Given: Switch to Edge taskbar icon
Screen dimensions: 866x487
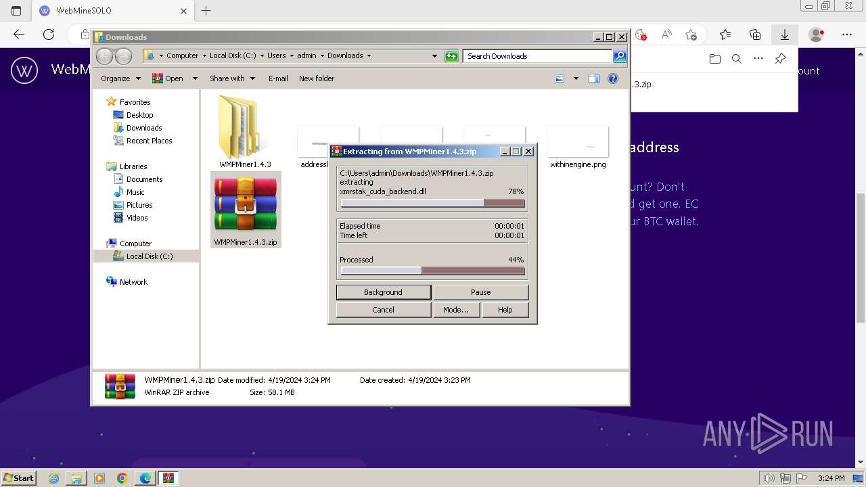Looking at the screenshot, I should pos(145,478).
